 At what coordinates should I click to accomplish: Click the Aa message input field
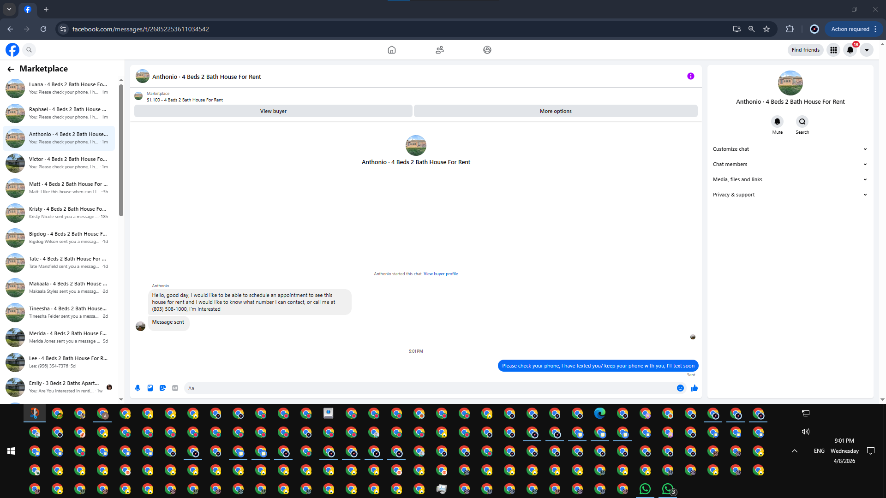pyautogui.click(x=429, y=388)
